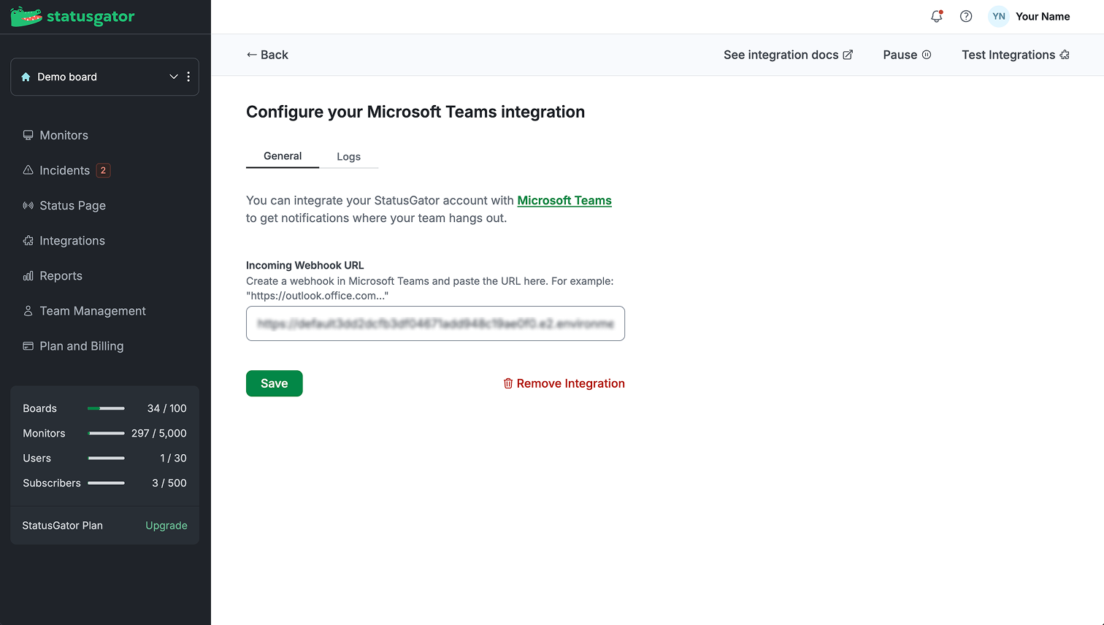1104x625 pixels.
Task: Click the "297 / 5,000" monitors count
Action: pos(159,433)
